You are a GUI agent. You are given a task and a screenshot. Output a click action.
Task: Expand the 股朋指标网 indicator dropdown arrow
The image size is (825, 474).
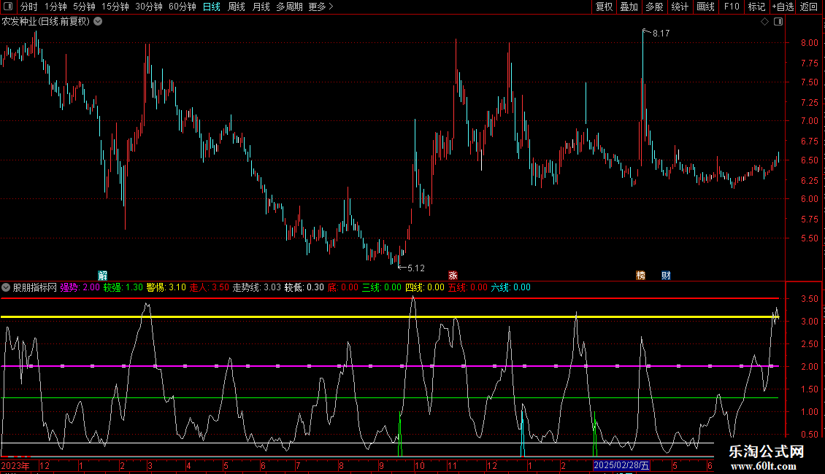pyautogui.click(x=7, y=287)
